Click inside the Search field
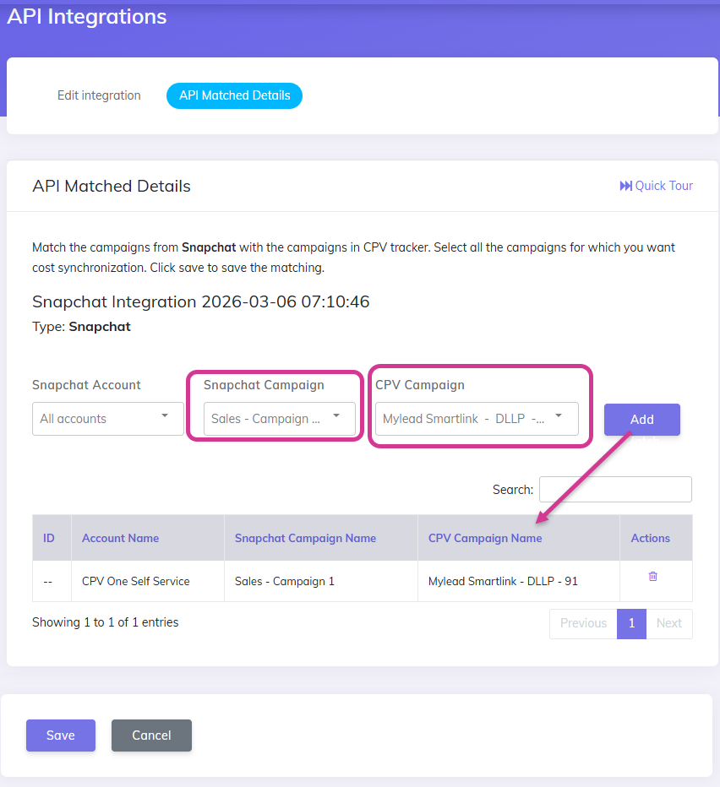Image resolution: width=720 pixels, height=787 pixels. click(x=615, y=489)
